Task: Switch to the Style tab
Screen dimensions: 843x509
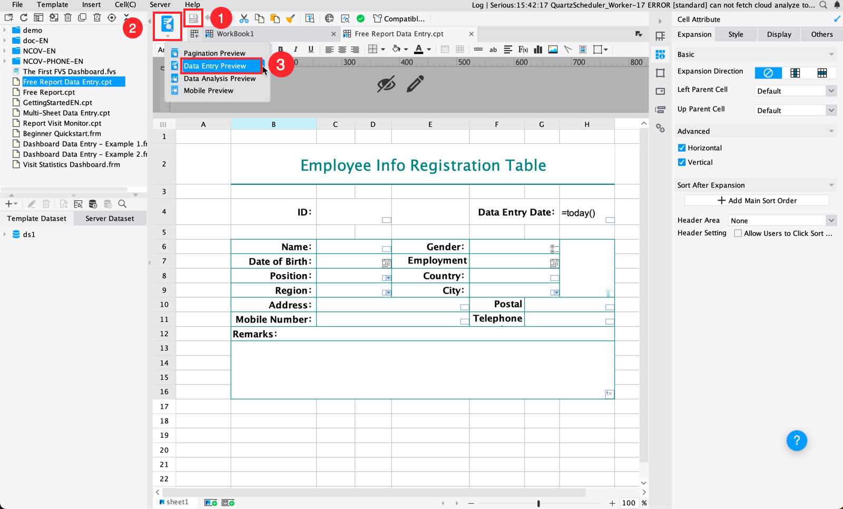Action: click(x=736, y=34)
